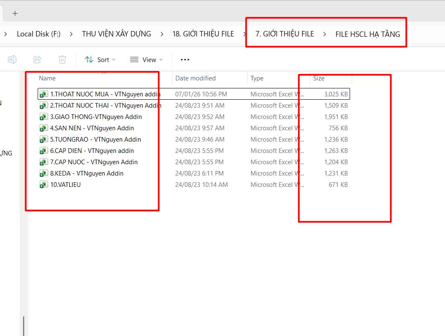Screen dimensions: 445x336
Task: Click size value 756 KB
Action: tap(338, 128)
